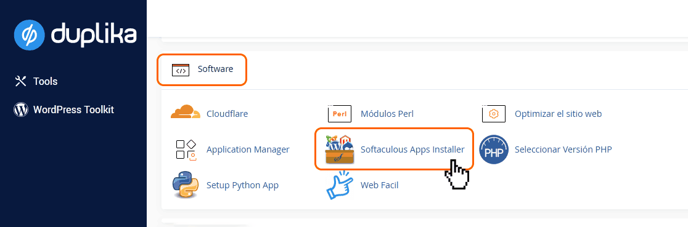Image resolution: width=688 pixels, height=227 pixels.
Task: Click the Perl modules icon
Action: (340, 113)
